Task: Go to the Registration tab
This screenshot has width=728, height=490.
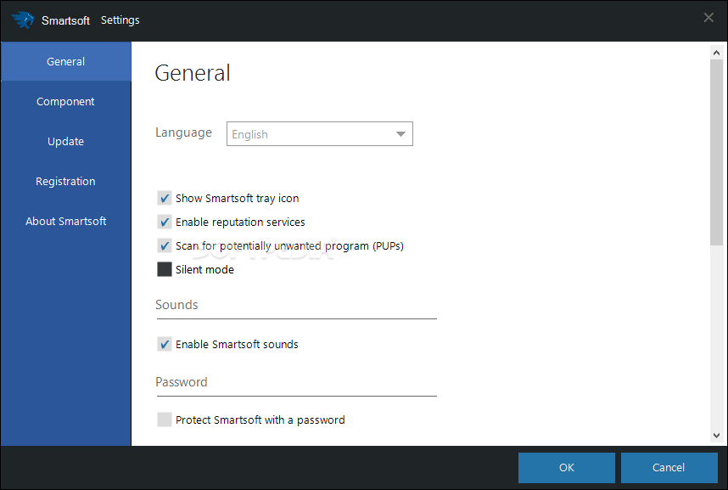Action: pyautogui.click(x=66, y=182)
